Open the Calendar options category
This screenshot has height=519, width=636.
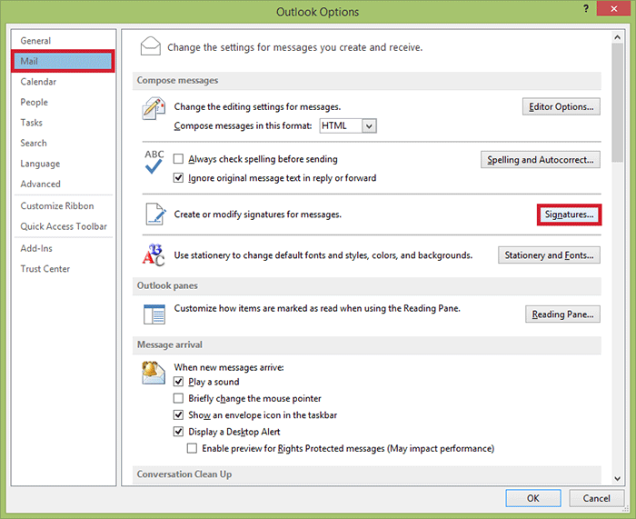(x=64, y=82)
